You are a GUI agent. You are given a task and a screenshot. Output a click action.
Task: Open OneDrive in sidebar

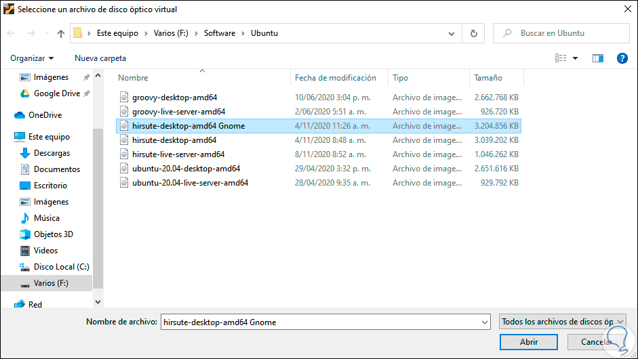[45, 115]
